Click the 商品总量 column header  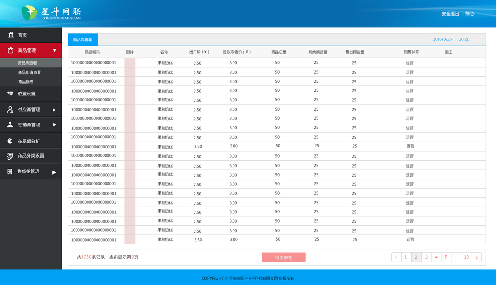[x=279, y=52]
